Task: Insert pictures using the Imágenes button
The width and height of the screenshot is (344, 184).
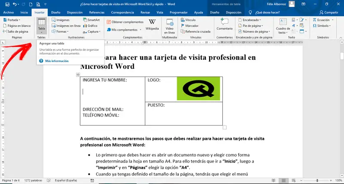Action: [61, 20]
